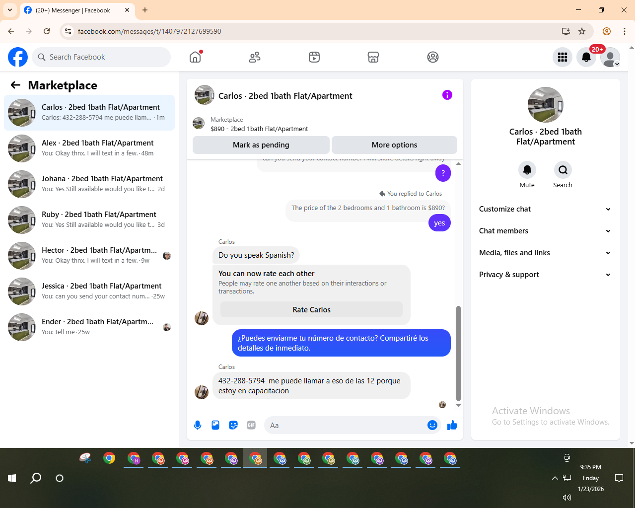Open Windows taskbar search

tap(36, 478)
